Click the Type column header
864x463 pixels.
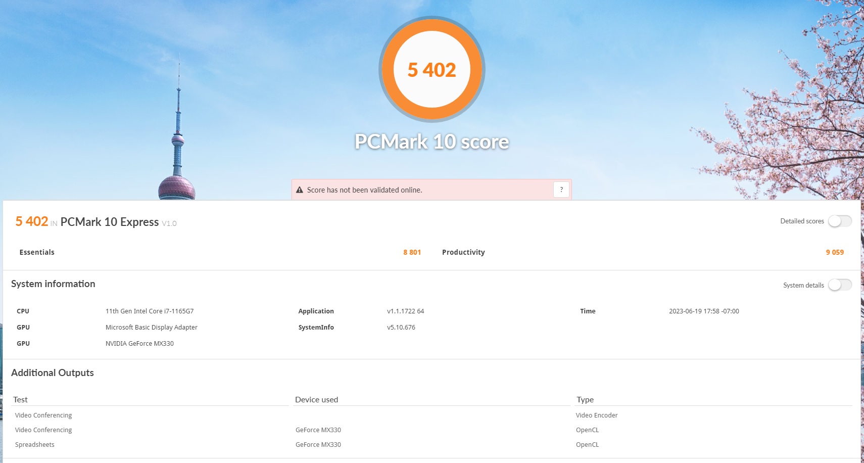tap(585, 399)
